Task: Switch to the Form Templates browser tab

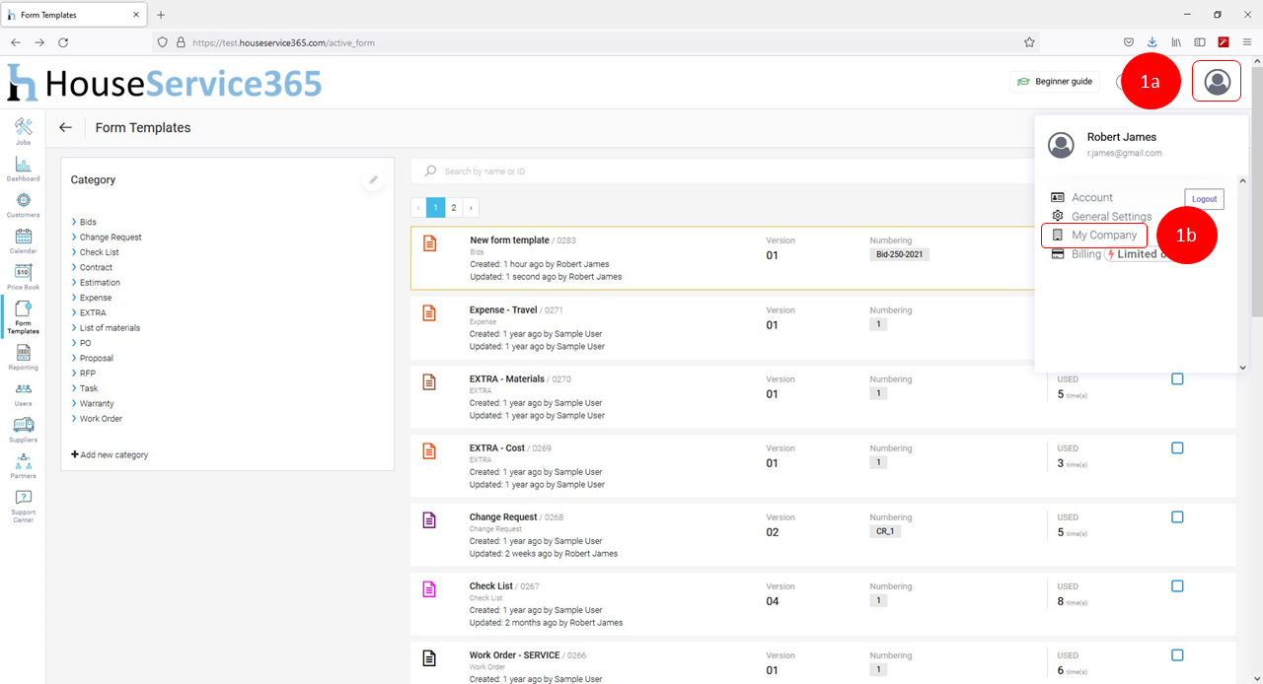Action: [72, 15]
